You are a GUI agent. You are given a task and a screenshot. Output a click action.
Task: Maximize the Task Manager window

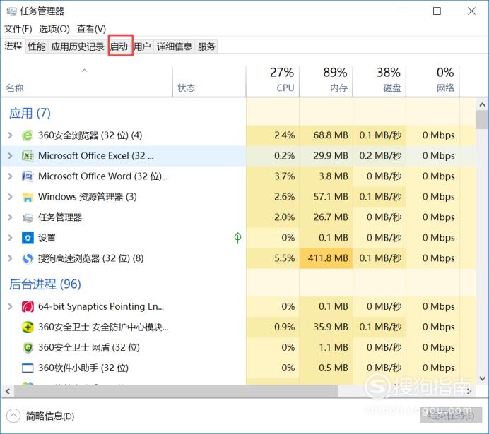point(437,11)
